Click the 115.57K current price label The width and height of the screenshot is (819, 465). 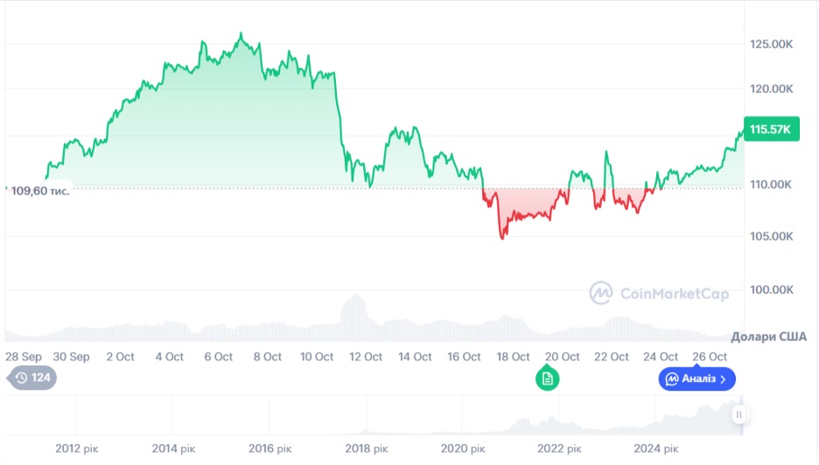click(x=769, y=129)
